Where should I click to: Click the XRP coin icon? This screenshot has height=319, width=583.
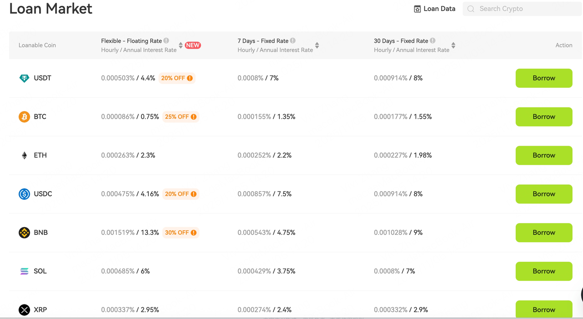coord(24,310)
